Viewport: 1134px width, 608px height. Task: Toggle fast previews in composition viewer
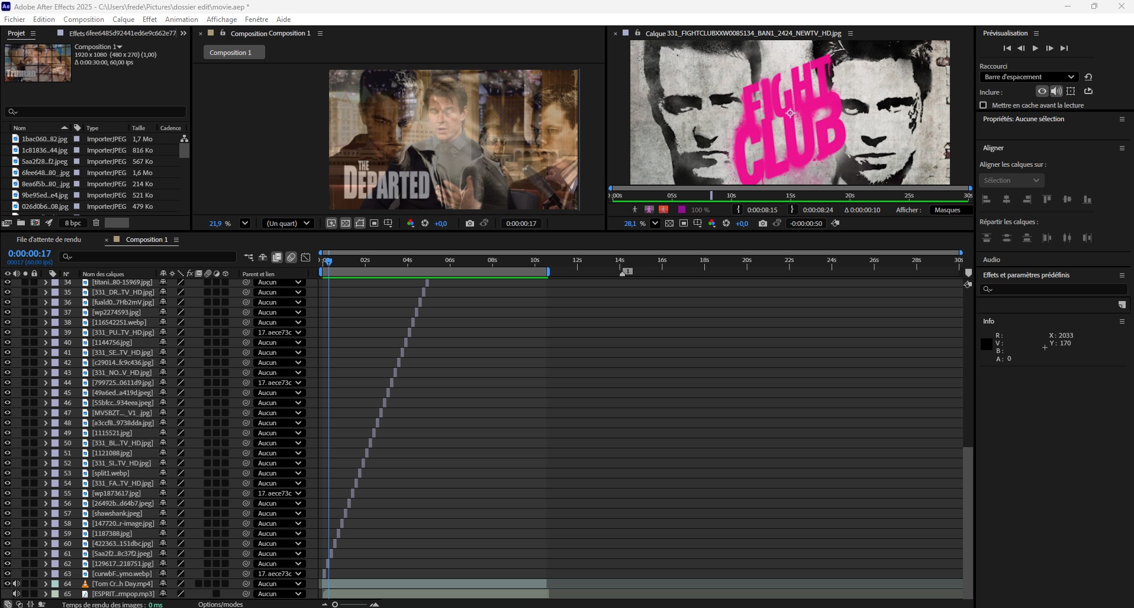(331, 224)
